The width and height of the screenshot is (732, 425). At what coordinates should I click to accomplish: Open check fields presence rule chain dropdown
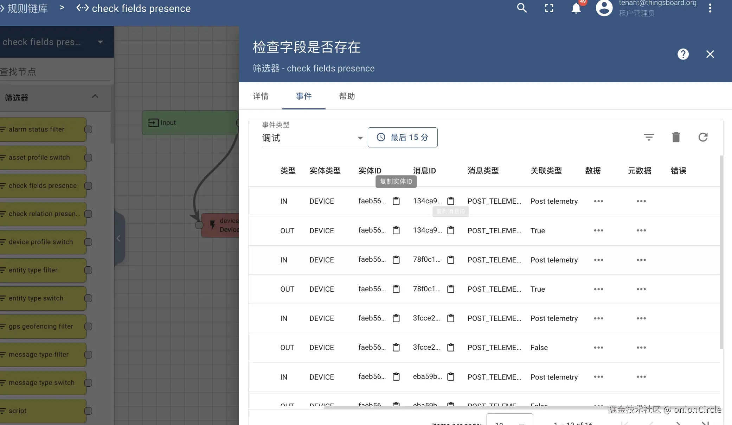pos(101,42)
